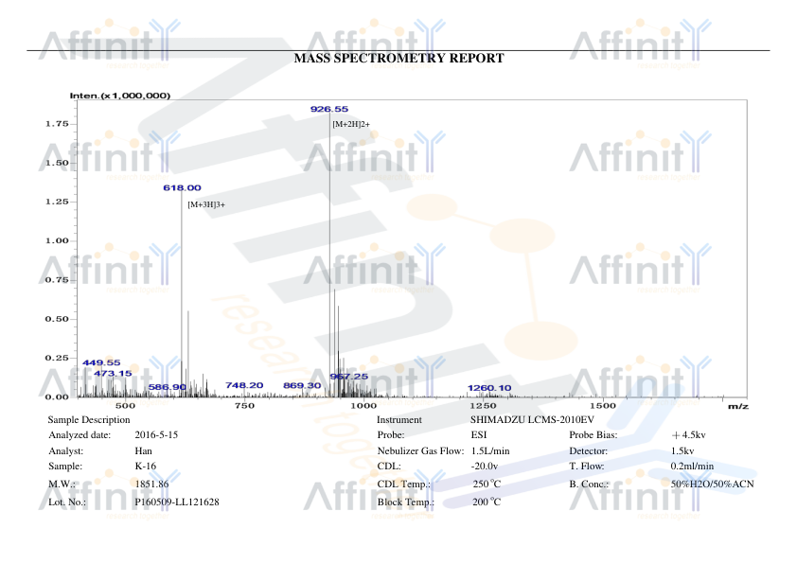Image resolution: width=797 pixels, height=564 pixels.
Task: Click the Block Temp.: label
Action: coord(406,502)
